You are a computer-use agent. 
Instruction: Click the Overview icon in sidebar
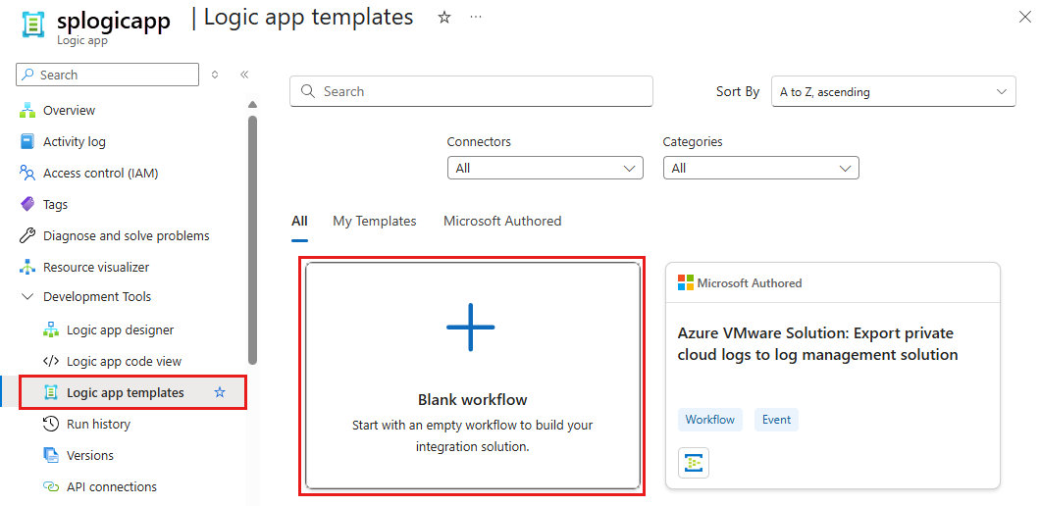[27, 110]
